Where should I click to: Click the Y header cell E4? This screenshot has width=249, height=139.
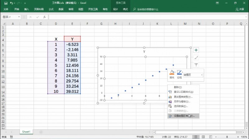[x=72, y=39]
